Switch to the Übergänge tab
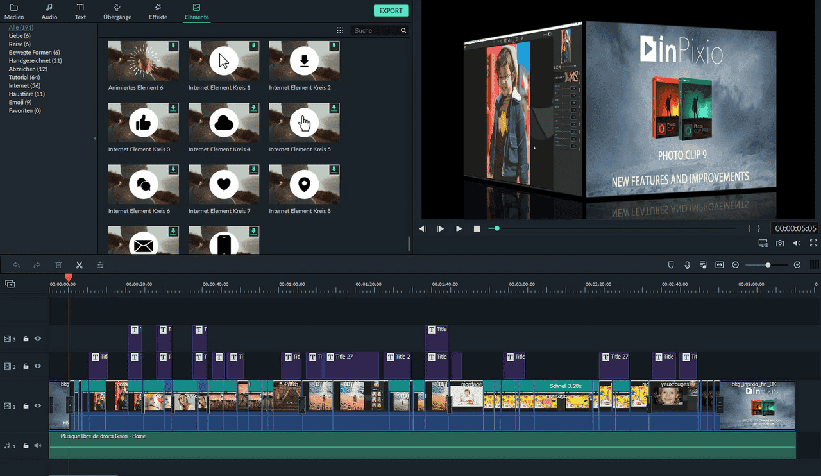821x476 pixels. (x=117, y=12)
